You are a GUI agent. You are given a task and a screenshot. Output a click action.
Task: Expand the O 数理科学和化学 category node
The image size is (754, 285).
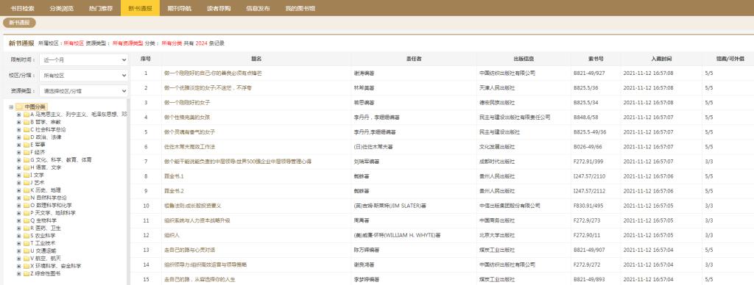pos(18,206)
